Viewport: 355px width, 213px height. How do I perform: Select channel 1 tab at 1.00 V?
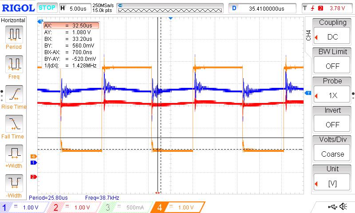[x=24, y=207]
